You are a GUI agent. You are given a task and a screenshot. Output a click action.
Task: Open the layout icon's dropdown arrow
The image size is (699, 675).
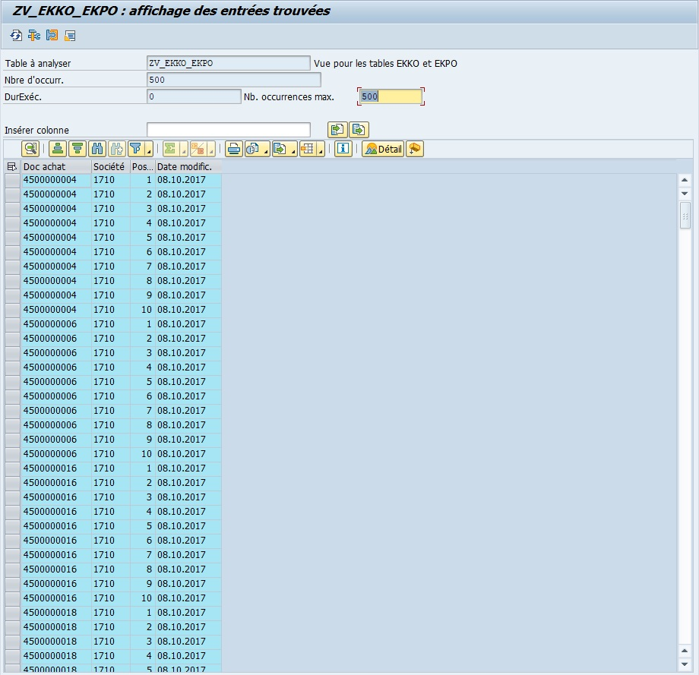click(321, 151)
